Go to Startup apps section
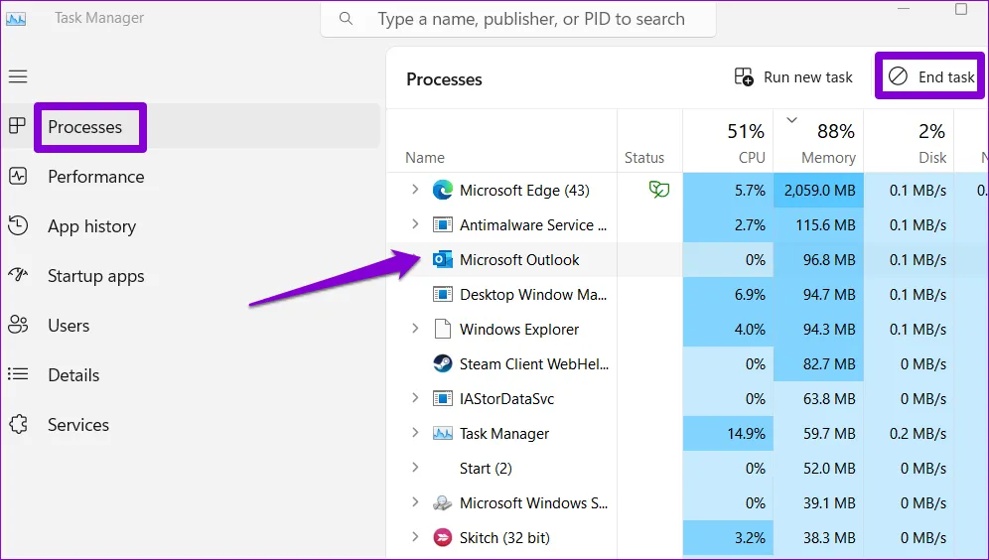 (95, 276)
